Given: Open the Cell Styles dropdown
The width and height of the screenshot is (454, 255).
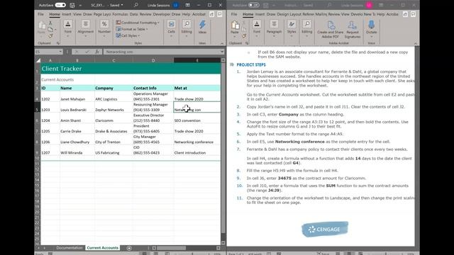Looking at the screenshot, I should [x=128, y=35].
